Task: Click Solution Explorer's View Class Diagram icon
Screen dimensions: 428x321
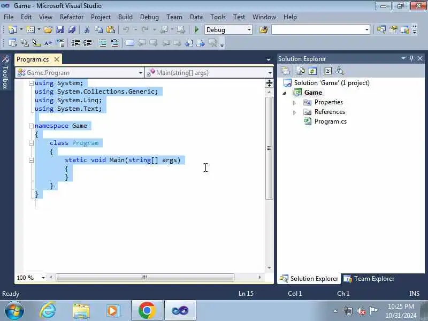Action: 340,71
